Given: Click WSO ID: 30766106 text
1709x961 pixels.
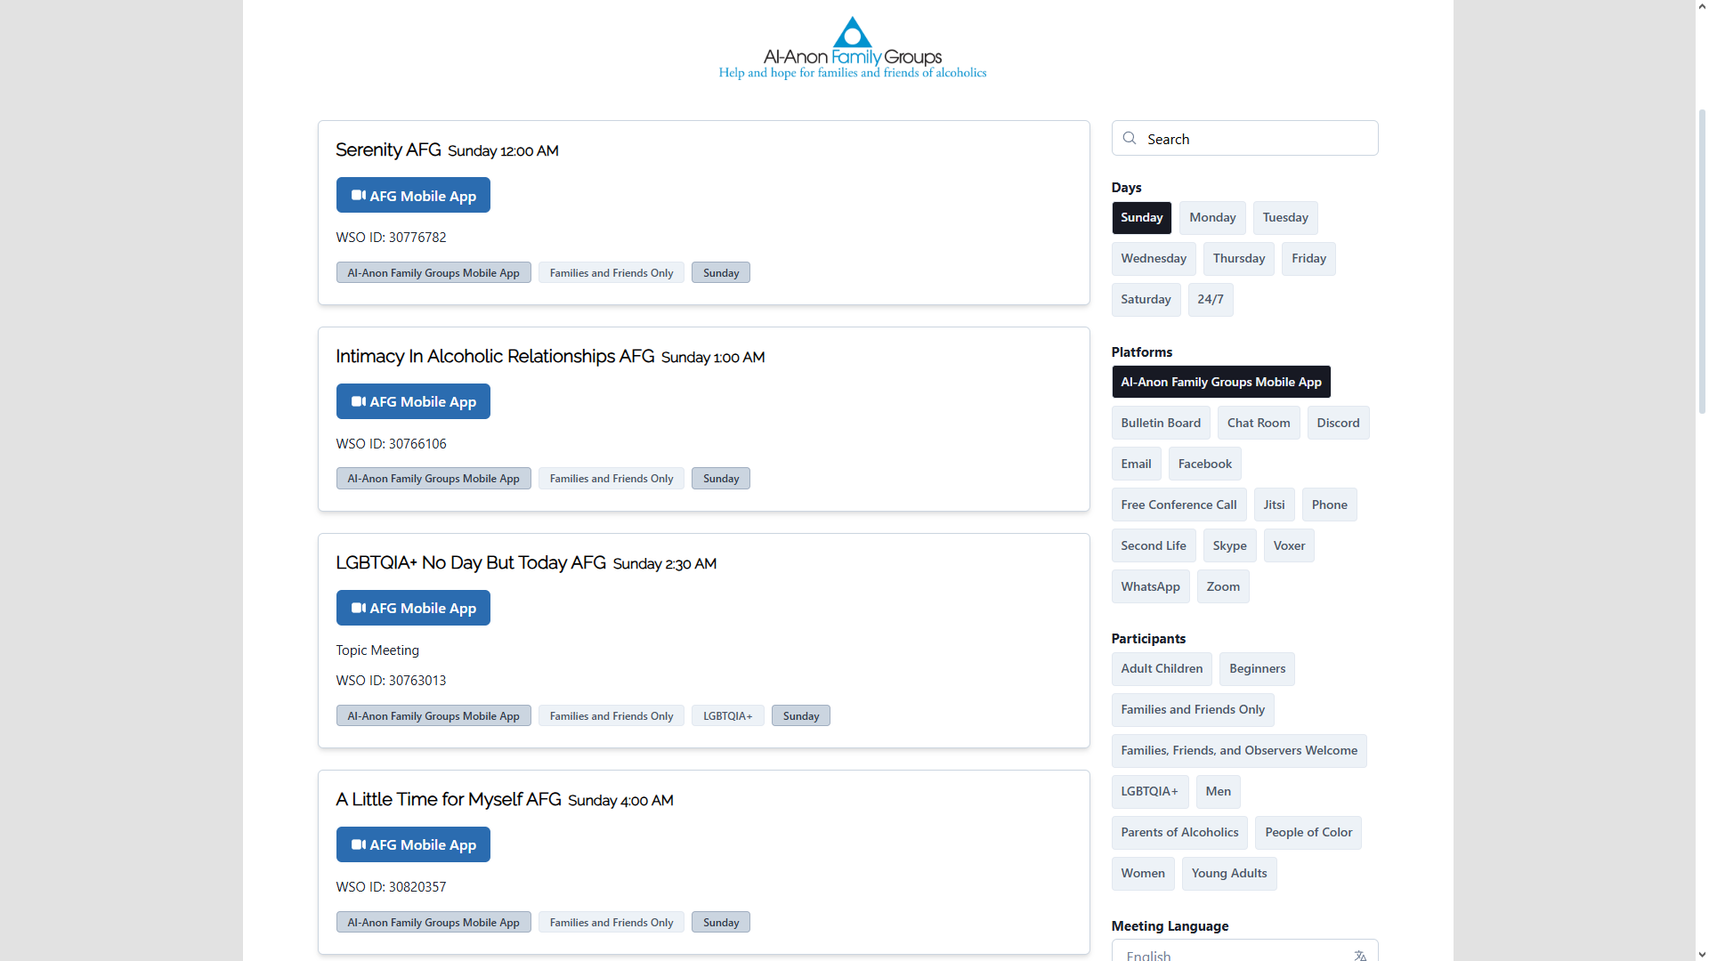Looking at the screenshot, I should coord(391,443).
